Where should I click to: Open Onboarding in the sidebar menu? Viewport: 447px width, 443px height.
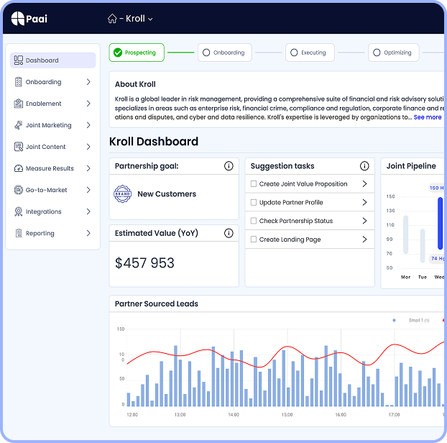[52, 82]
